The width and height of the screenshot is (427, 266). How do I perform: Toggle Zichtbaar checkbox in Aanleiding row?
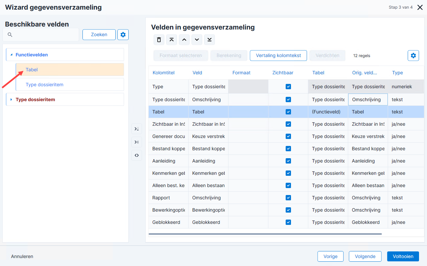point(288,161)
